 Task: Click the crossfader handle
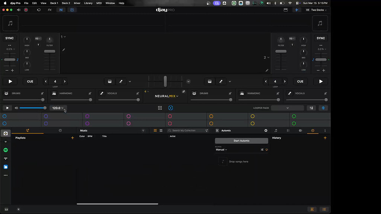point(165,81)
